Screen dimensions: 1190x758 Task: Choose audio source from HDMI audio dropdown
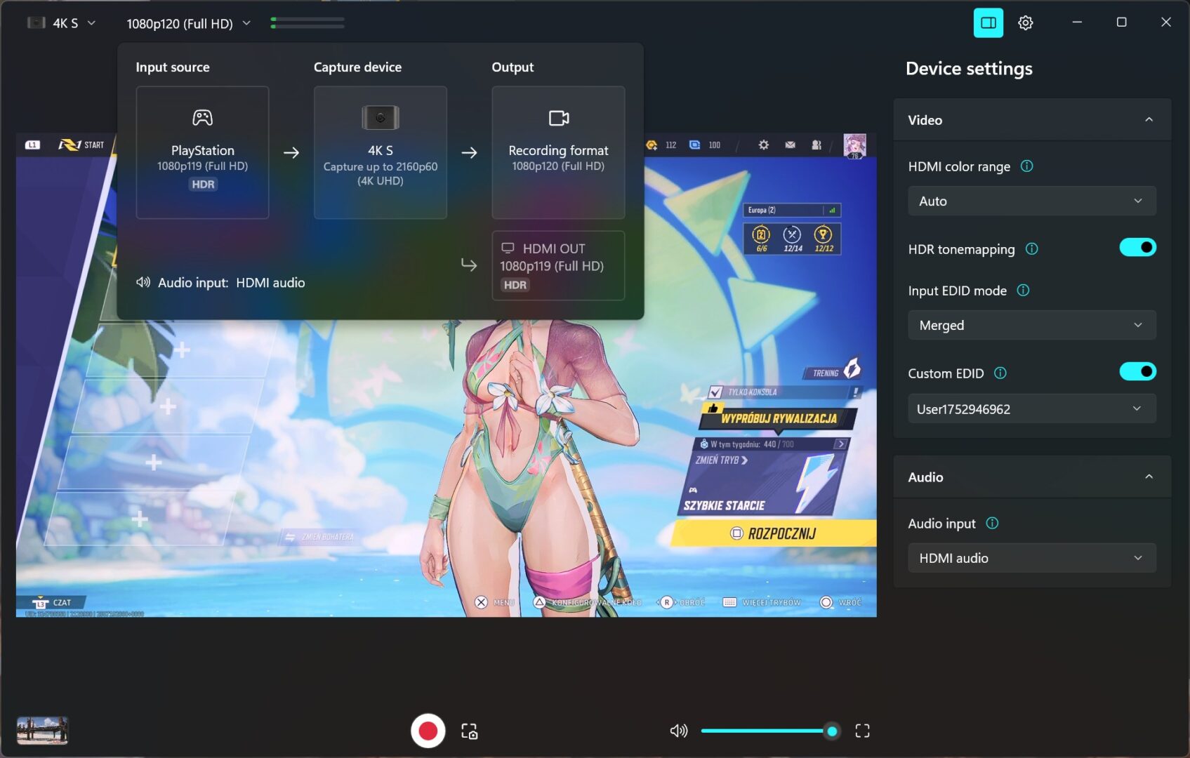tap(1031, 559)
